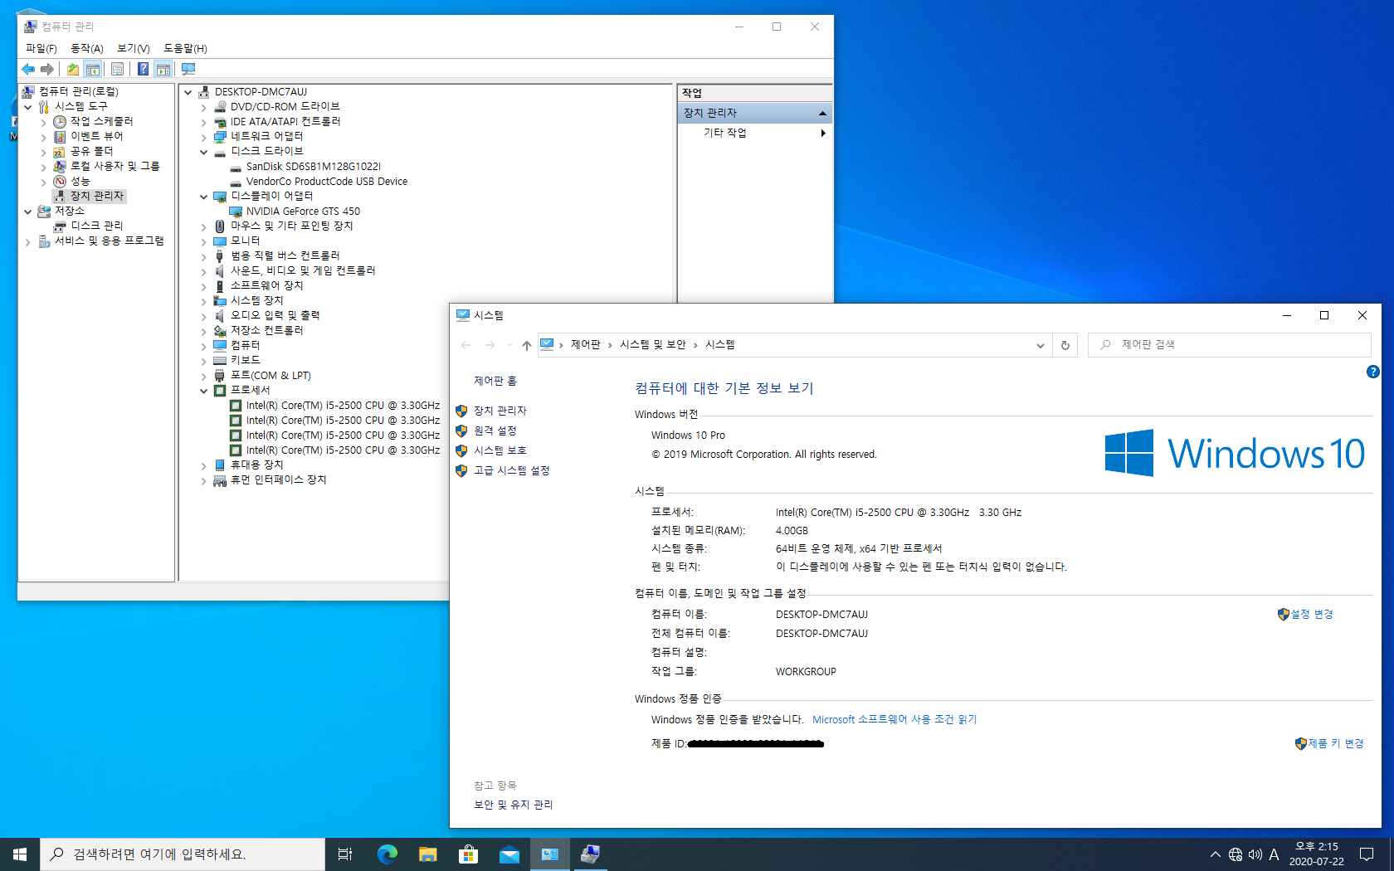Open Help via the blue question-mark toolbar icon

click(143, 69)
